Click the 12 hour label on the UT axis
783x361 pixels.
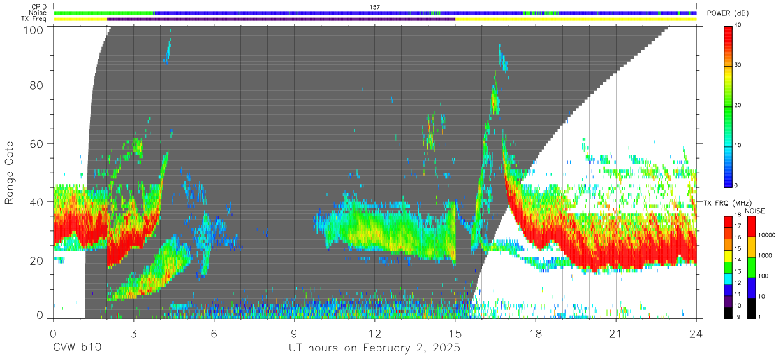pos(374,334)
